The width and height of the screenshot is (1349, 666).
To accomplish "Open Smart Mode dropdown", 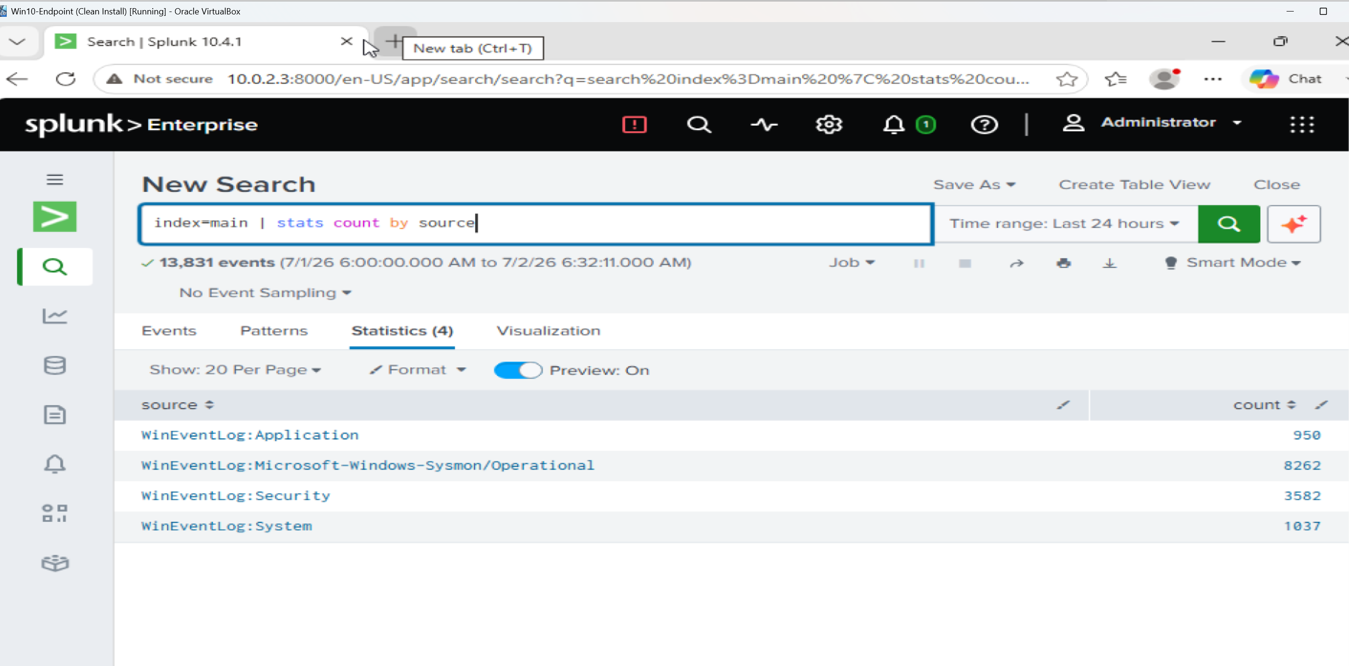I will [1232, 263].
